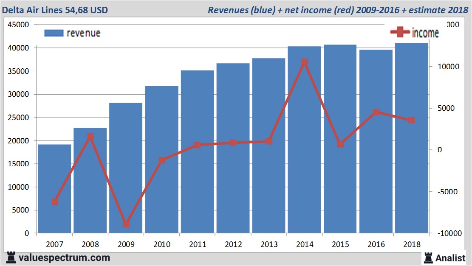Click the Analist label
Image resolution: width=472 pixels, height=266 pixels.
coord(450,258)
